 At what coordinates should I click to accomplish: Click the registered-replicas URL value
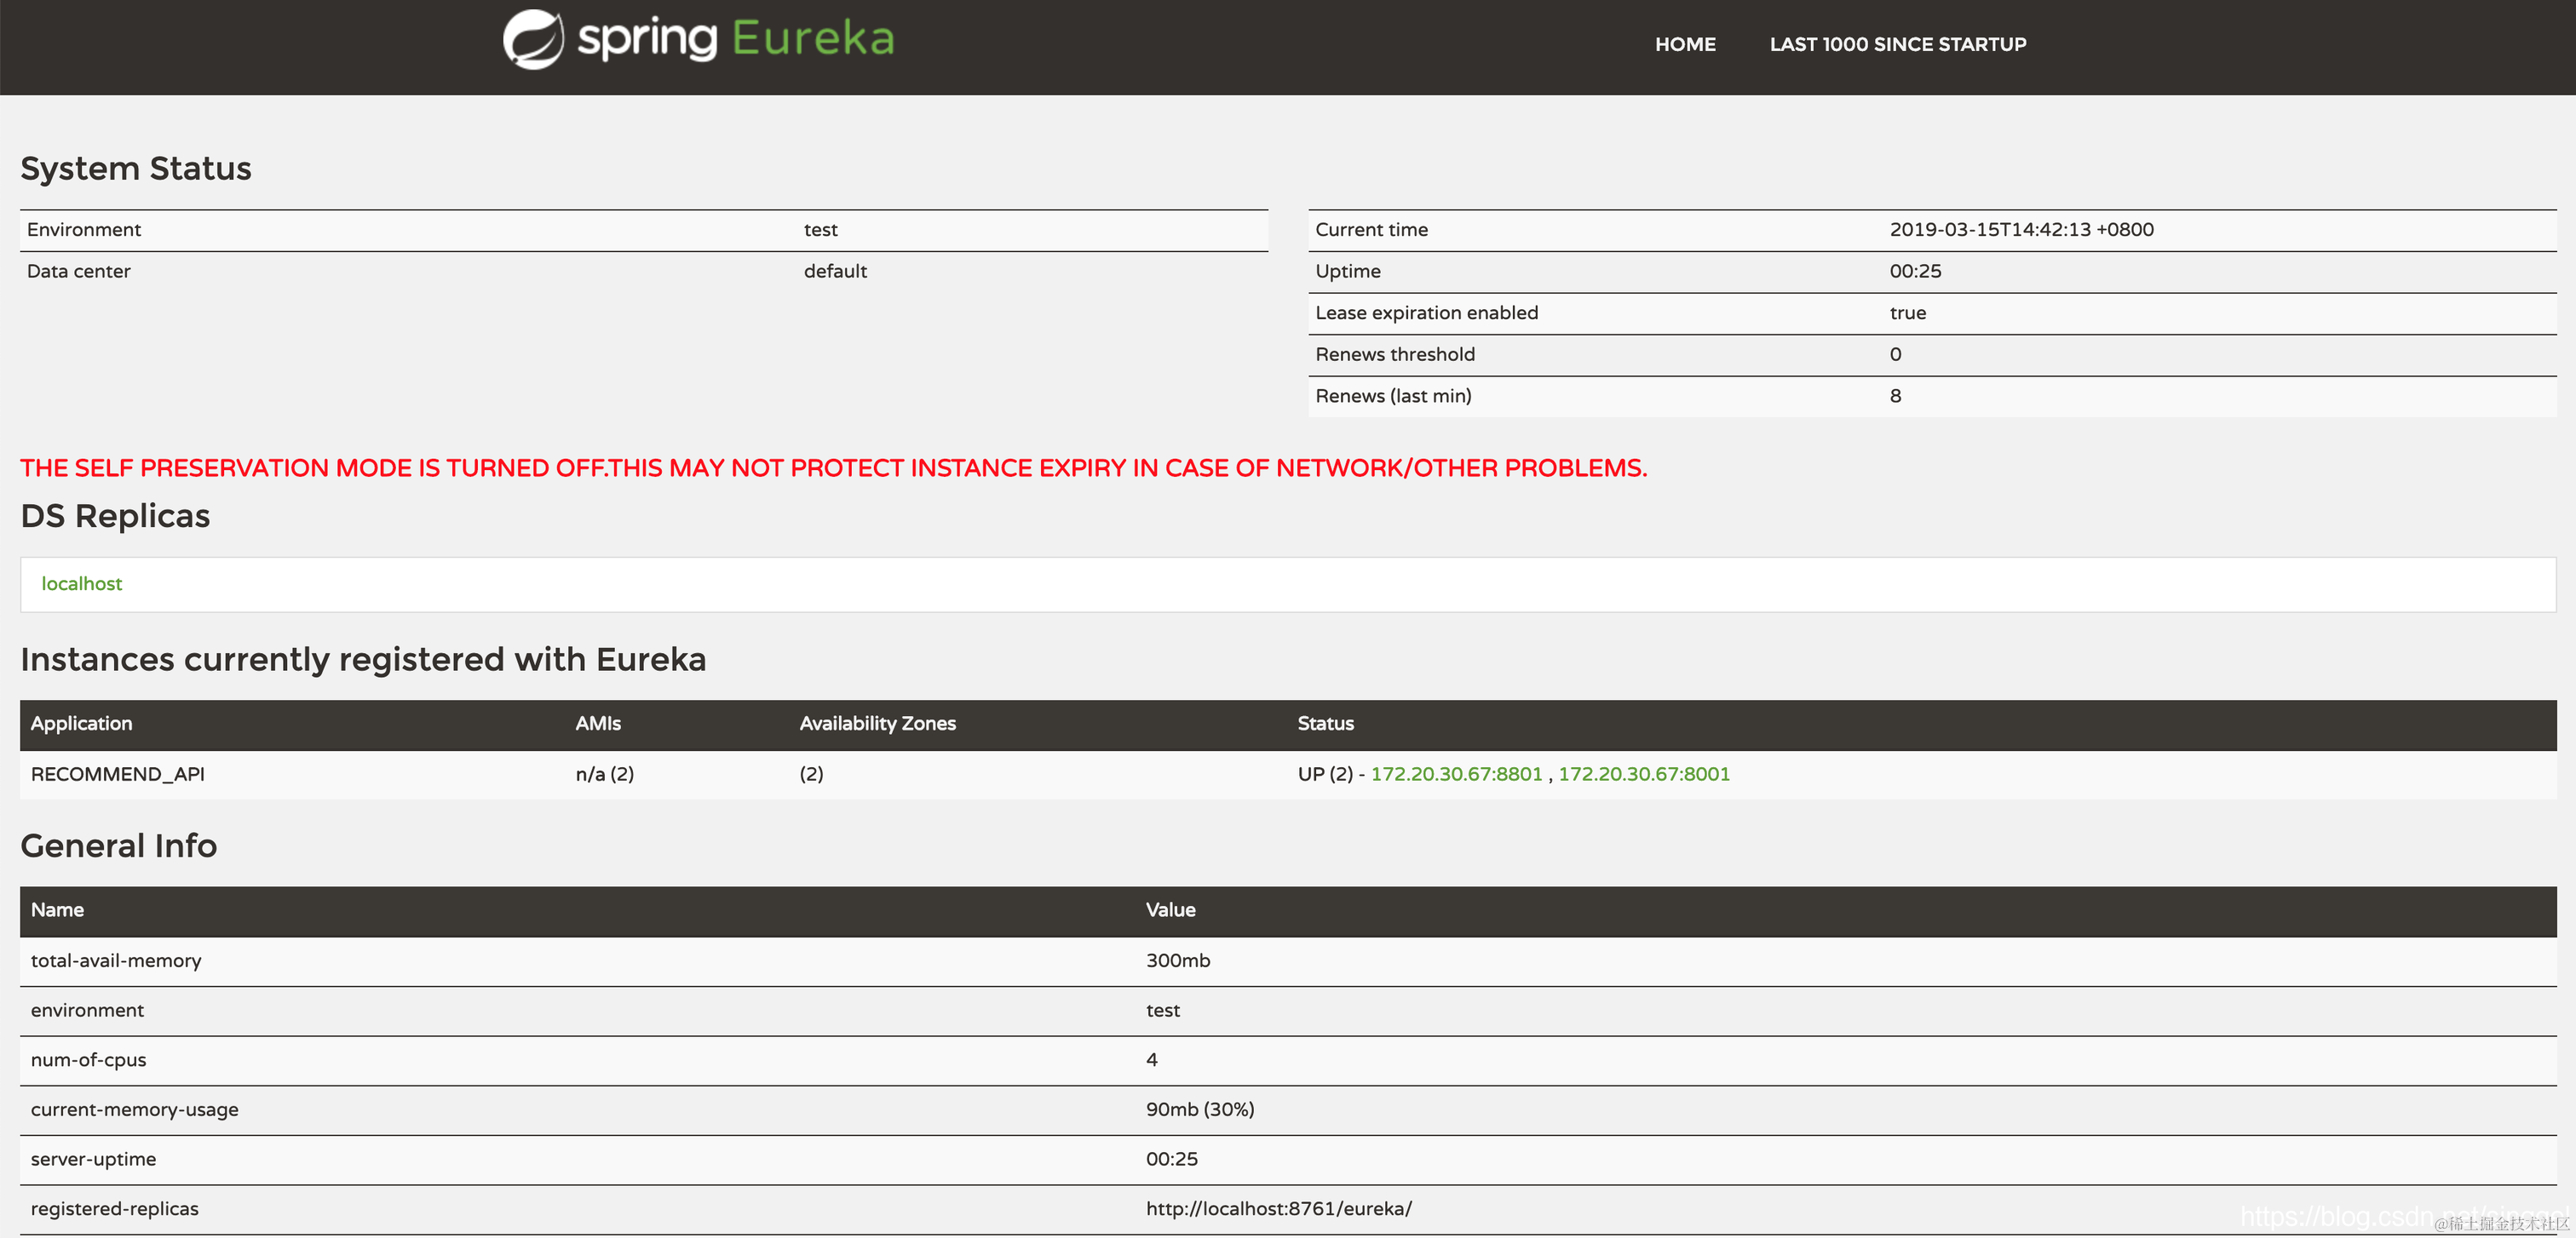[x=1278, y=1209]
